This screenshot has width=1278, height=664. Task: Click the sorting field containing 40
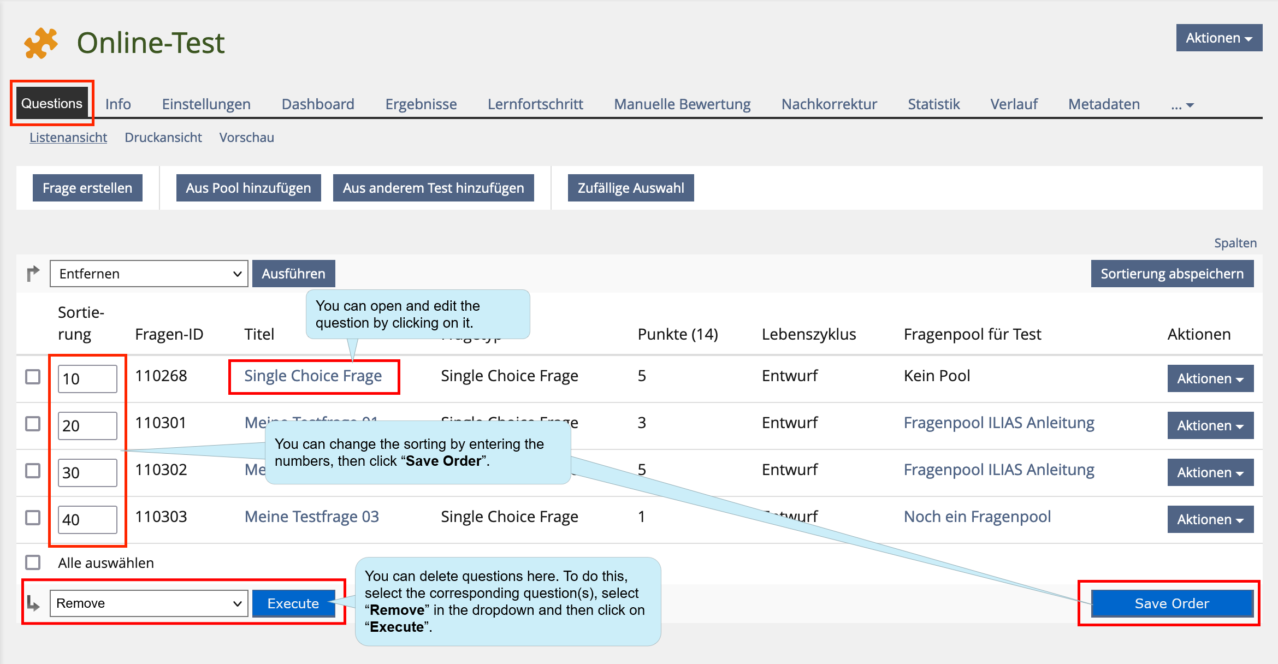[x=87, y=519]
